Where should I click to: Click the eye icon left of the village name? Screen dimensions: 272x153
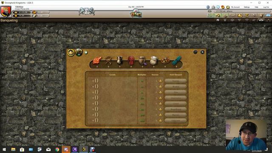[x=210, y=11]
